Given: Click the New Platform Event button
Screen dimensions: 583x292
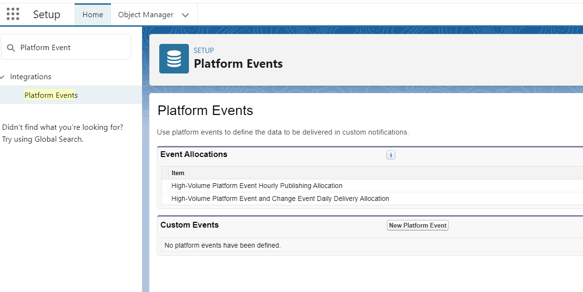Looking at the screenshot, I should tap(418, 225).
